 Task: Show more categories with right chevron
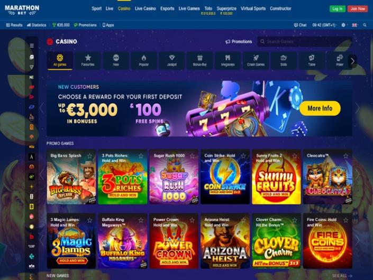pos(352,61)
